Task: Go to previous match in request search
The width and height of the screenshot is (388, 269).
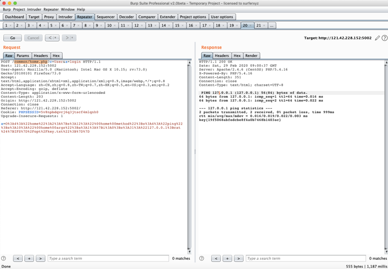Action: tap(18, 259)
